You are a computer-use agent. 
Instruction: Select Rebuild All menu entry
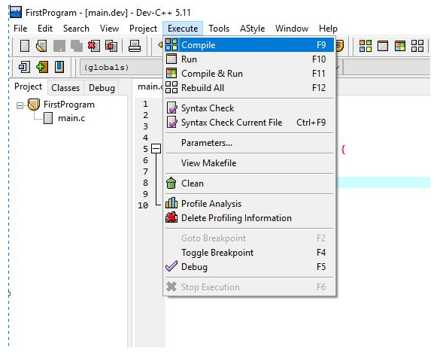pyautogui.click(x=250, y=88)
